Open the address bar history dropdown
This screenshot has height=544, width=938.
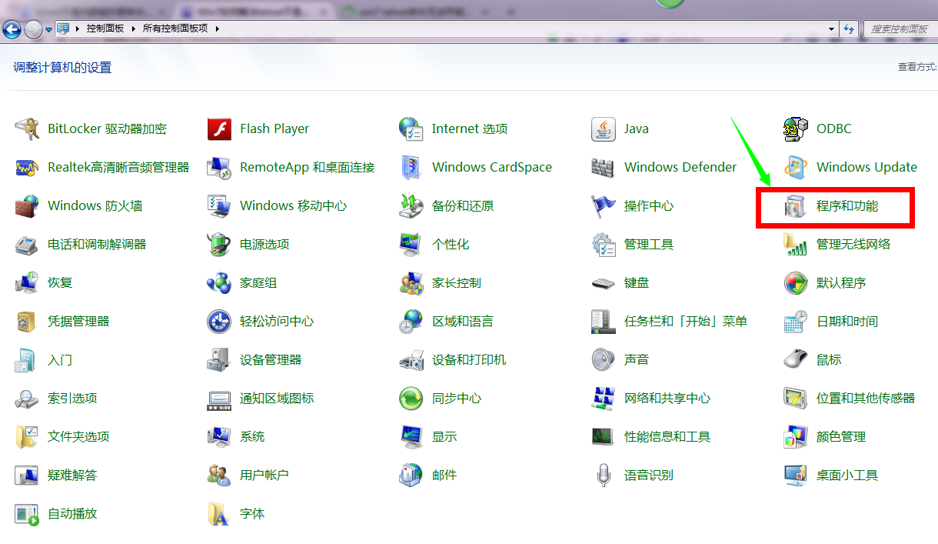click(x=832, y=28)
